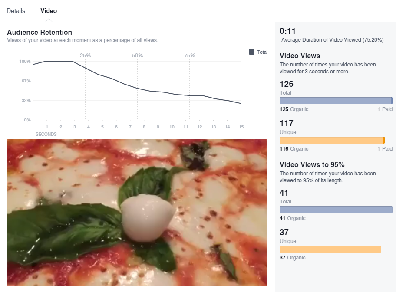
Task: Select the orange bar for 37 unique views
Action: click(330, 249)
